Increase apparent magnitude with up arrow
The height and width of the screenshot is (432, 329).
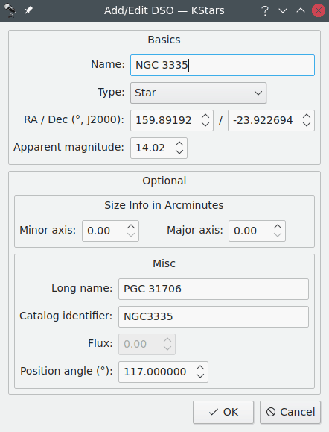[x=179, y=144]
